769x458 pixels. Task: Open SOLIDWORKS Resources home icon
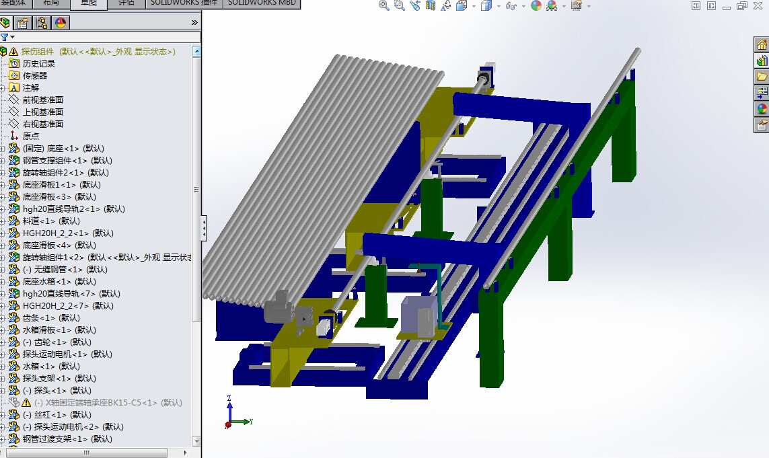761,45
